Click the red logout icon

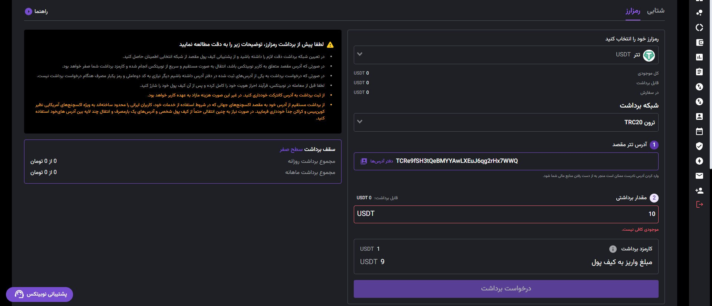(699, 204)
